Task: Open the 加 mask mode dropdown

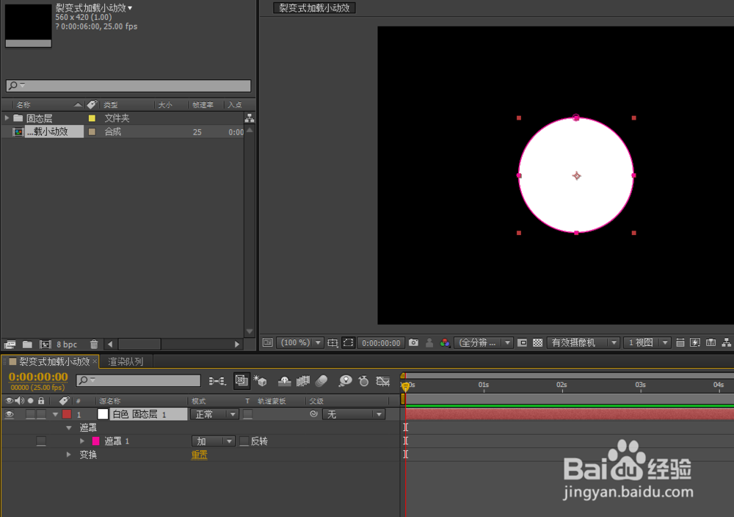Action: 214,441
